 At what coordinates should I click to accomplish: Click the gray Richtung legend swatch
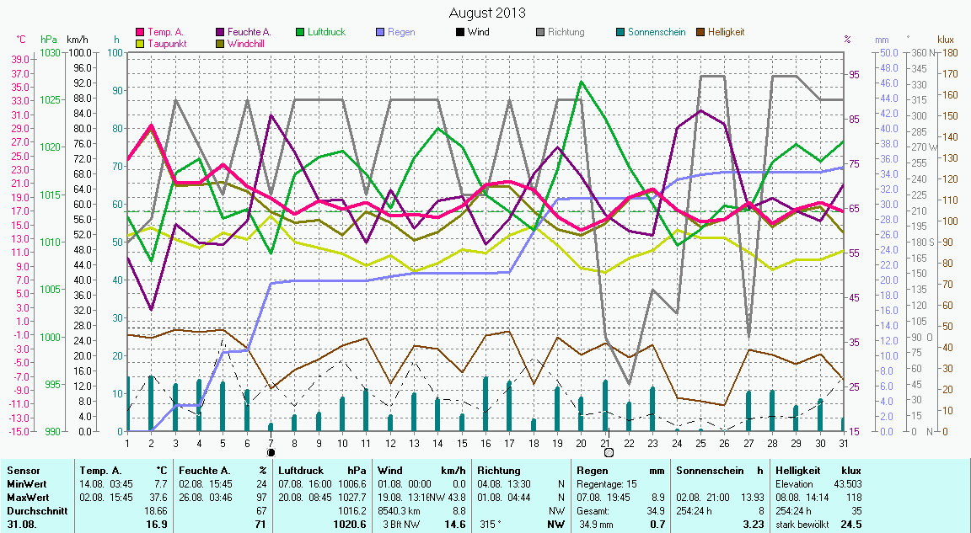pos(540,33)
